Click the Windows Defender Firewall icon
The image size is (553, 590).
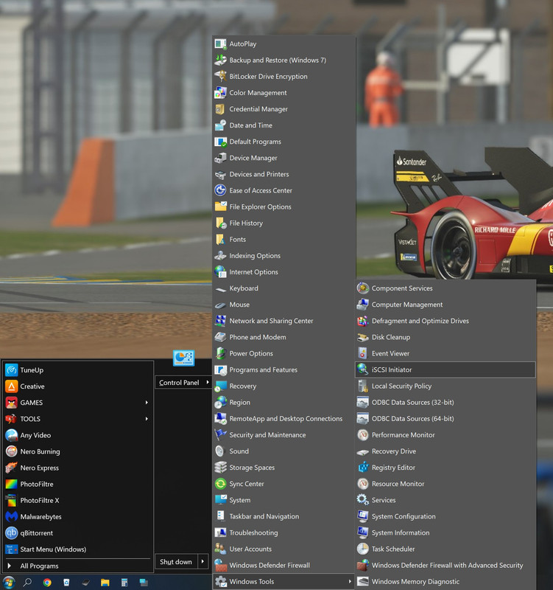[x=220, y=565]
